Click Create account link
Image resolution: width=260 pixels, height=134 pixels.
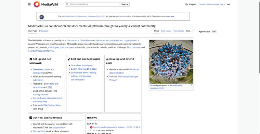[x=213, y=4]
